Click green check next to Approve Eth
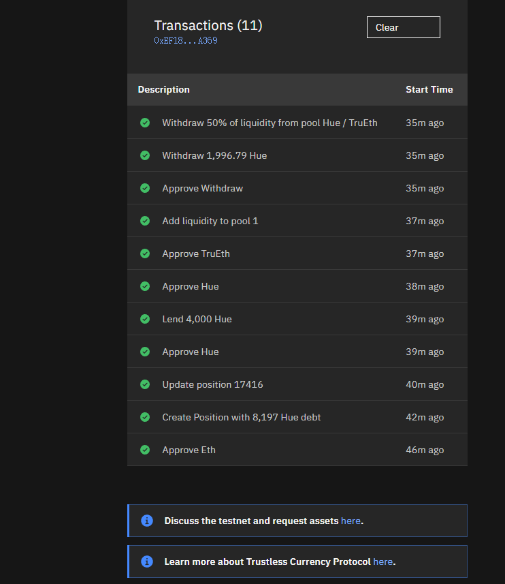Viewport: 505px width, 584px height. coord(145,450)
